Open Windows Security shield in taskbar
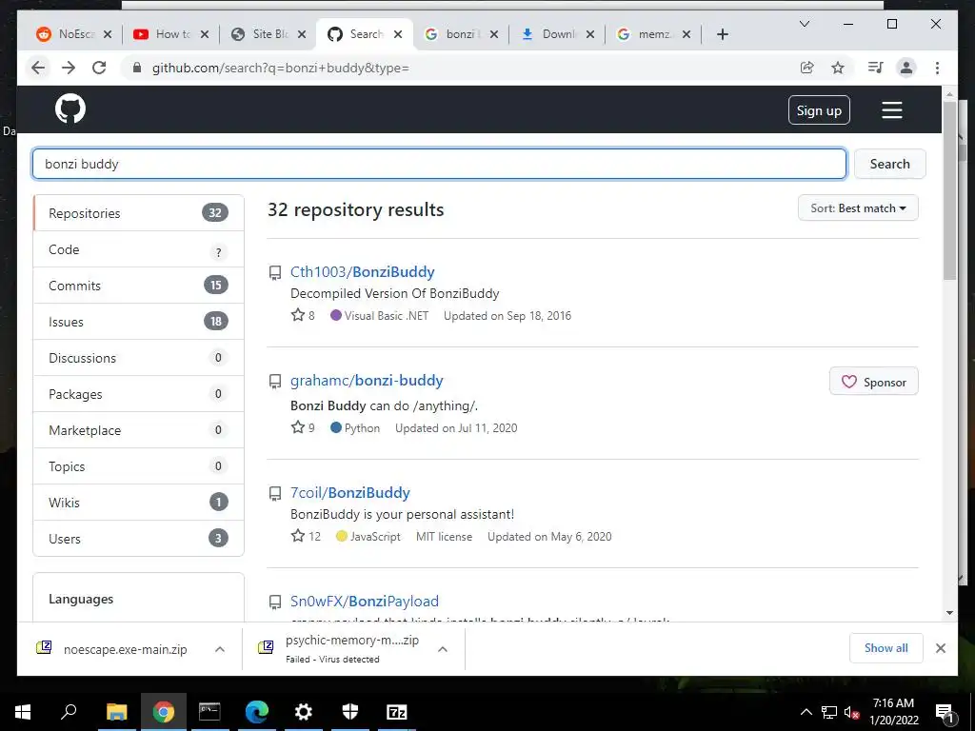975x731 pixels. pos(350,712)
